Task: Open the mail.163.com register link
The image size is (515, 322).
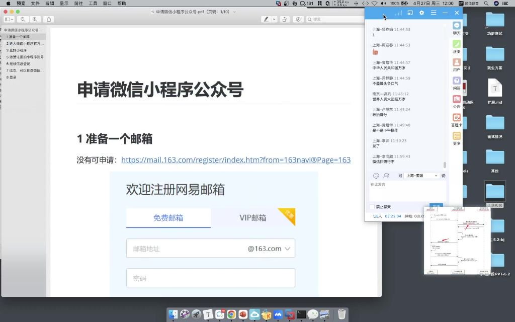Action: click(x=236, y=160)
